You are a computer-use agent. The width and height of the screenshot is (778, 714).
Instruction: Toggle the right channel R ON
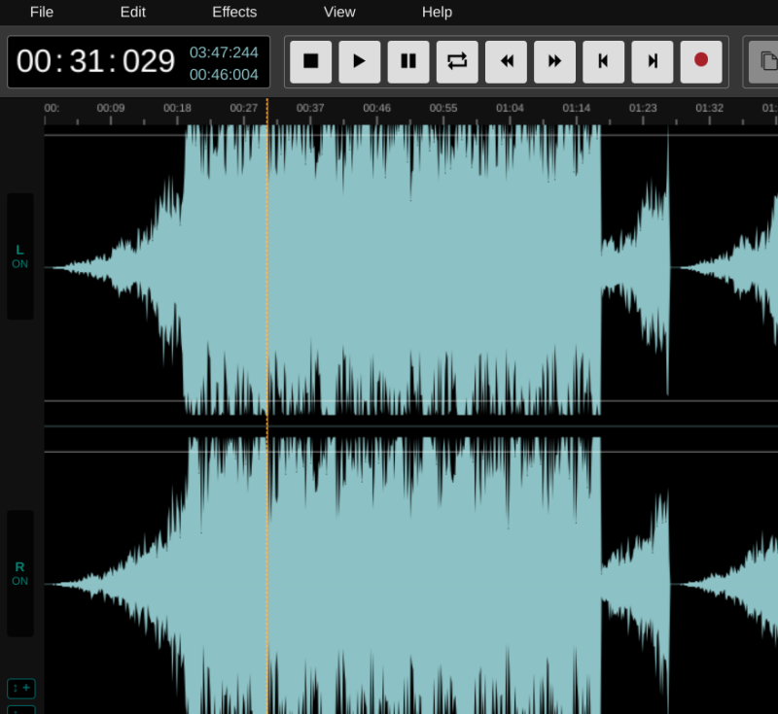(x=20, y=573)
